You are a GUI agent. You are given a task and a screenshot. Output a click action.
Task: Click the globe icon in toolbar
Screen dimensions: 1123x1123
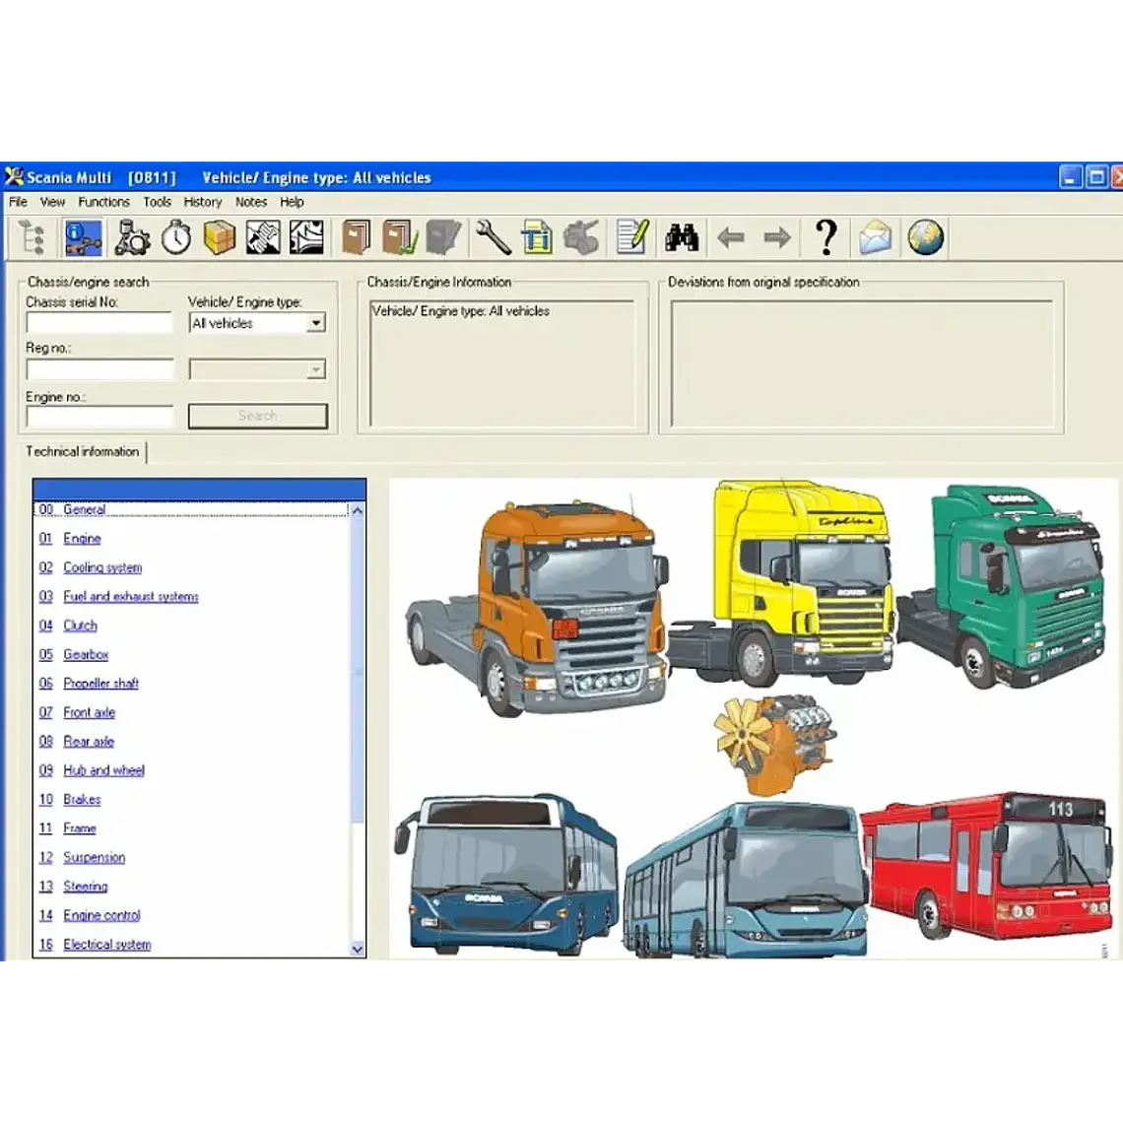925,237
